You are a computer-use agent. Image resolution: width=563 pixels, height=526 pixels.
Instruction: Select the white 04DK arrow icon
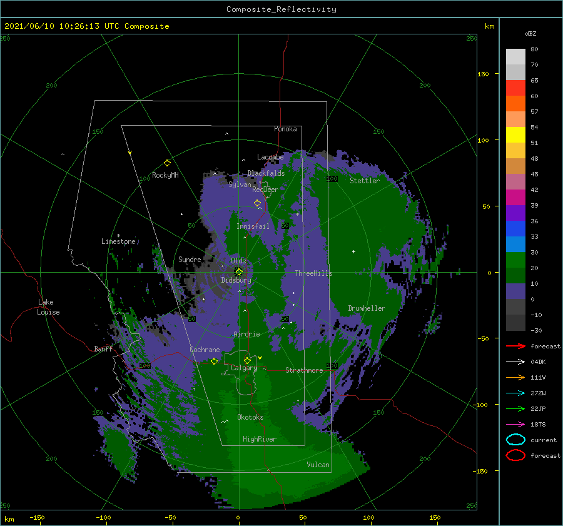[515, 362]
